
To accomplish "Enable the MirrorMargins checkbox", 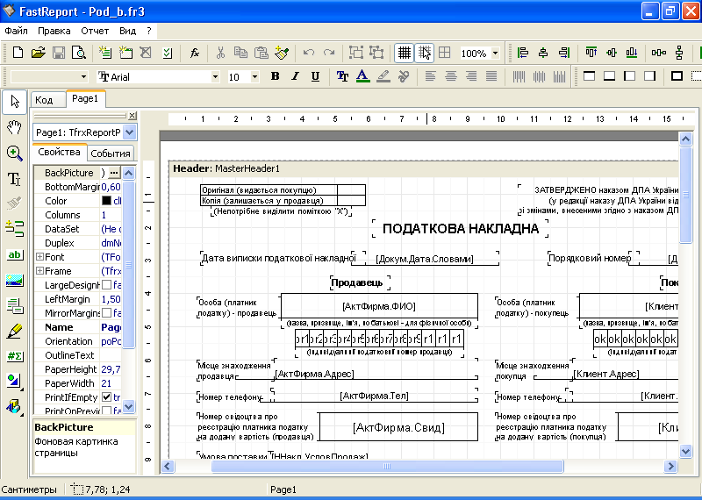I will point(106,314).
